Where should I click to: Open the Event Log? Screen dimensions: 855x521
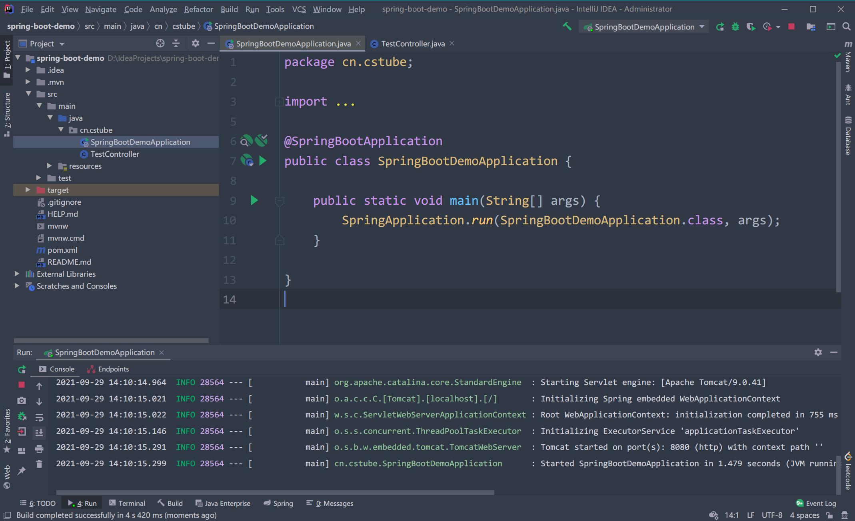tap(816, 503)
